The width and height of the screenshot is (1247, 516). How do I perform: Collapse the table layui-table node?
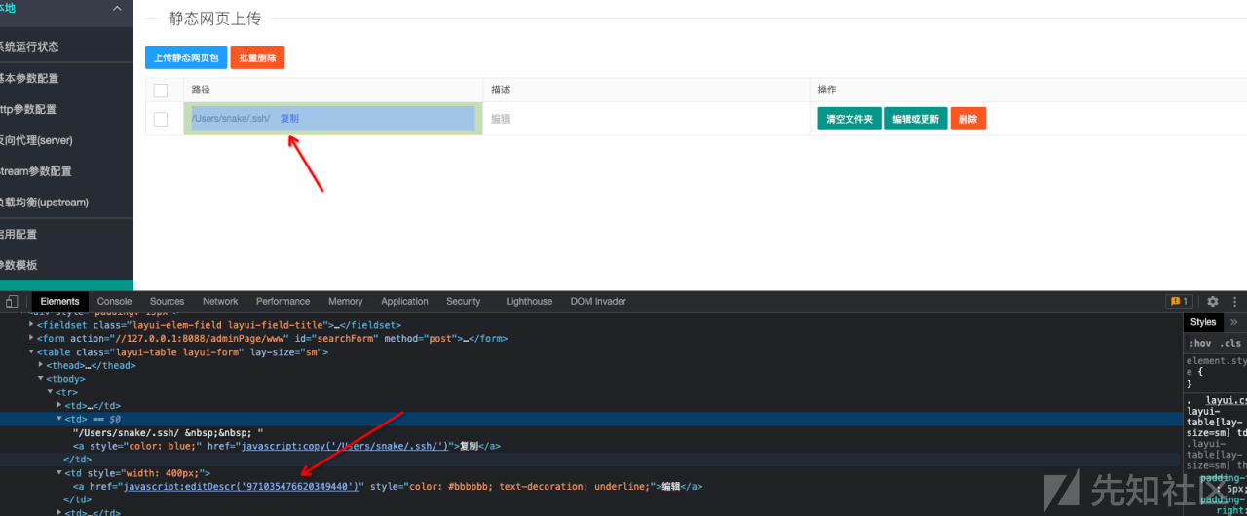[32, 352]
